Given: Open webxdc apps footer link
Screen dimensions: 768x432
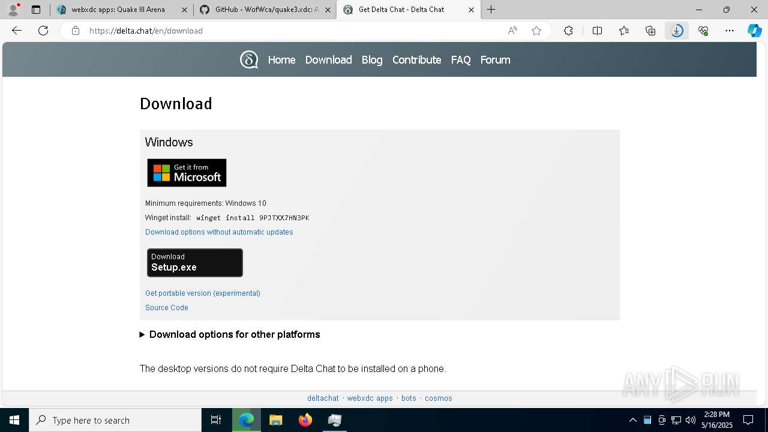Looking at the screenshot, I should coord(370,398).
